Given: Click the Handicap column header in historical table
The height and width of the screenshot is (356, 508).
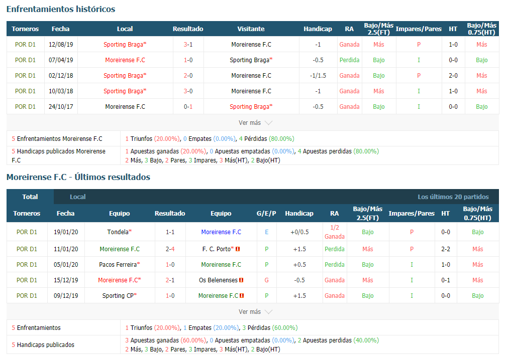Looking at the screenshot, I should pyautogui.click(x=318, y=29).
